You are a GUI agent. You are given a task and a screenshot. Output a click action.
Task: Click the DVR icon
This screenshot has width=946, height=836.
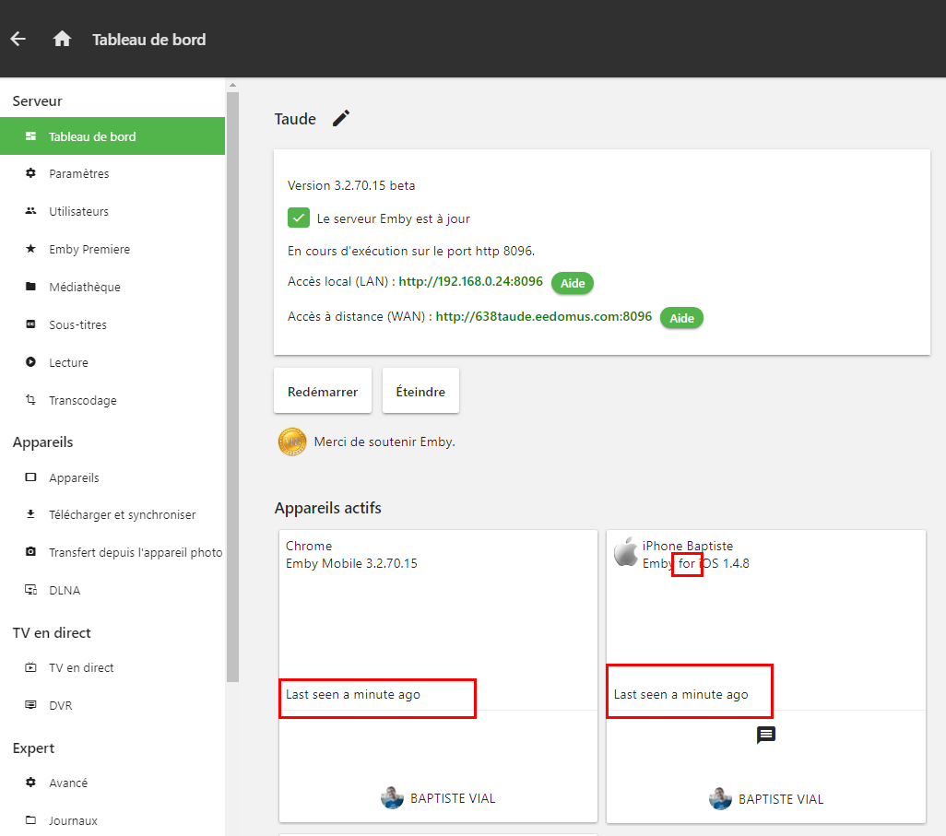(x=30, y=704)
